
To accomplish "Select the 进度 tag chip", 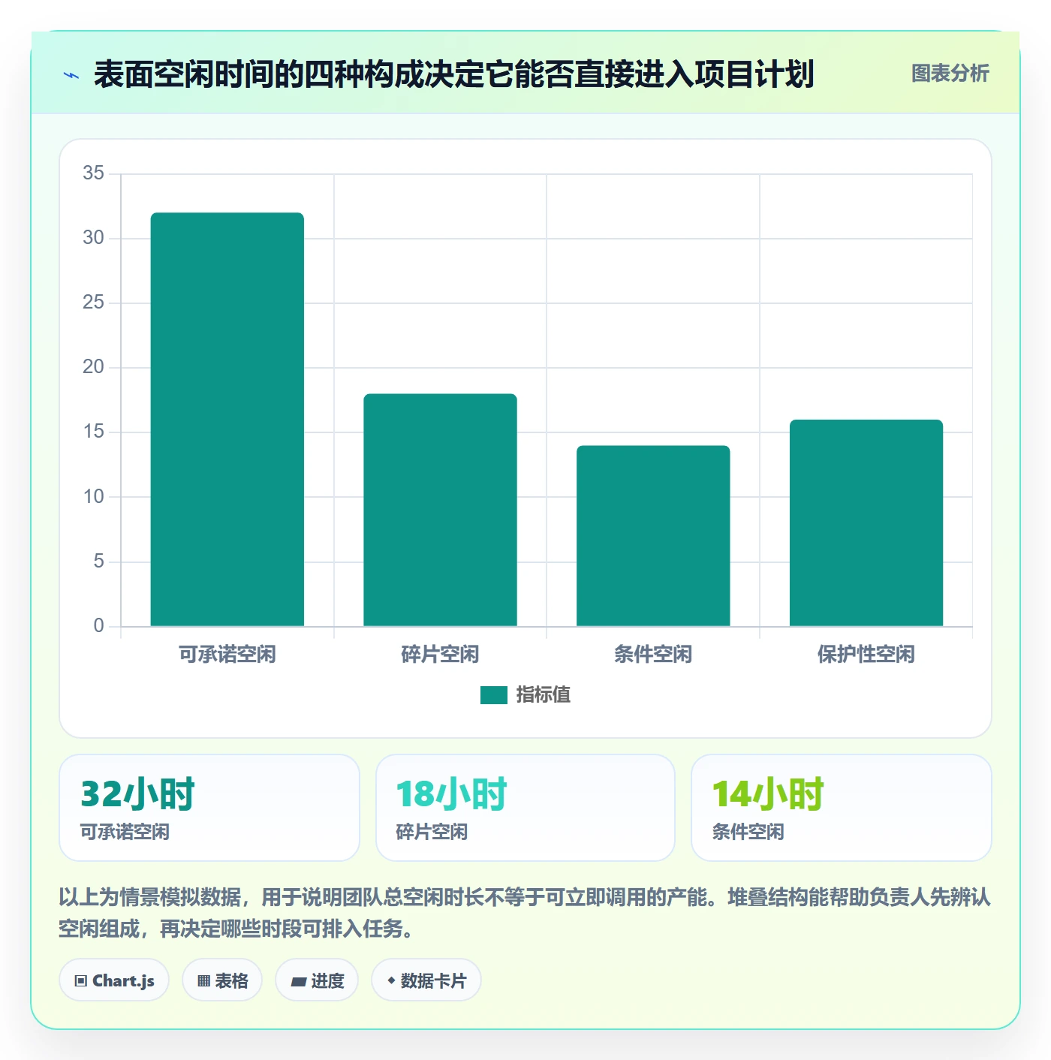I will 317,980.
